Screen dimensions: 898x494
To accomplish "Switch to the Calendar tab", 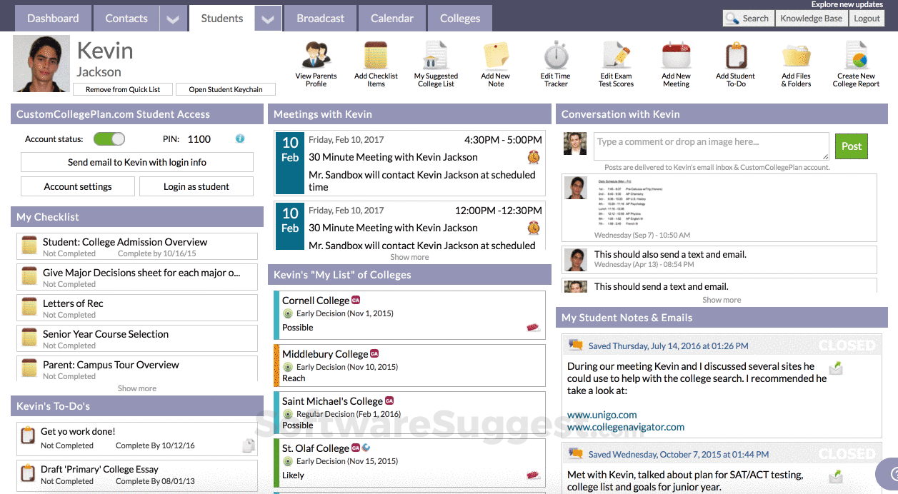I will 391,18.
